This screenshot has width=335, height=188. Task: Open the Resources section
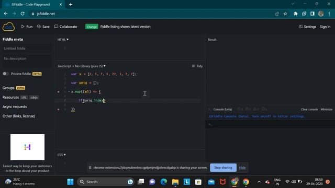tap(10, 97)
